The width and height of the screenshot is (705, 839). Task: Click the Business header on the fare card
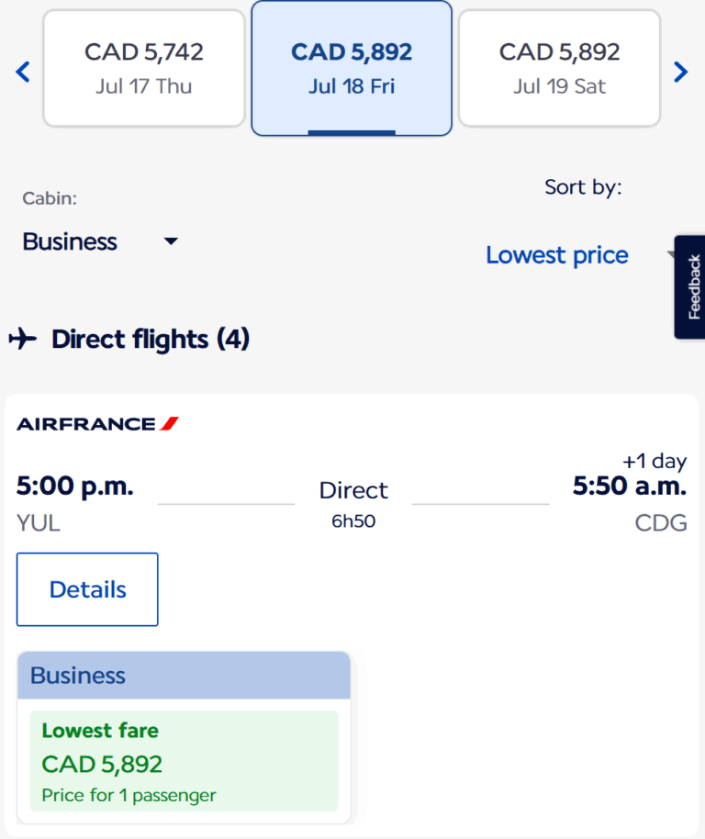click(78, 676)
